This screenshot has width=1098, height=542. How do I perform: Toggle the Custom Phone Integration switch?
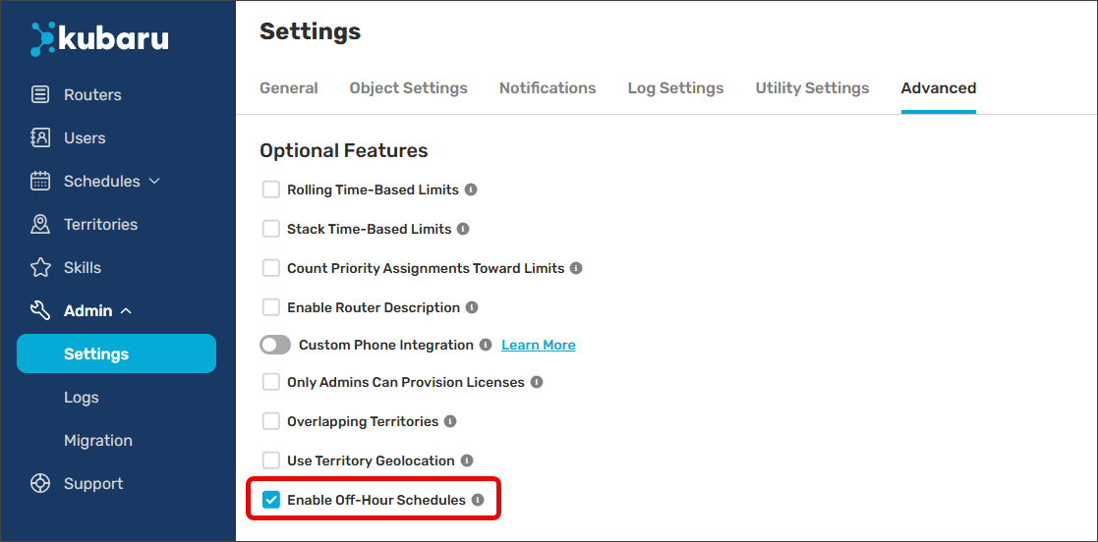275,345
